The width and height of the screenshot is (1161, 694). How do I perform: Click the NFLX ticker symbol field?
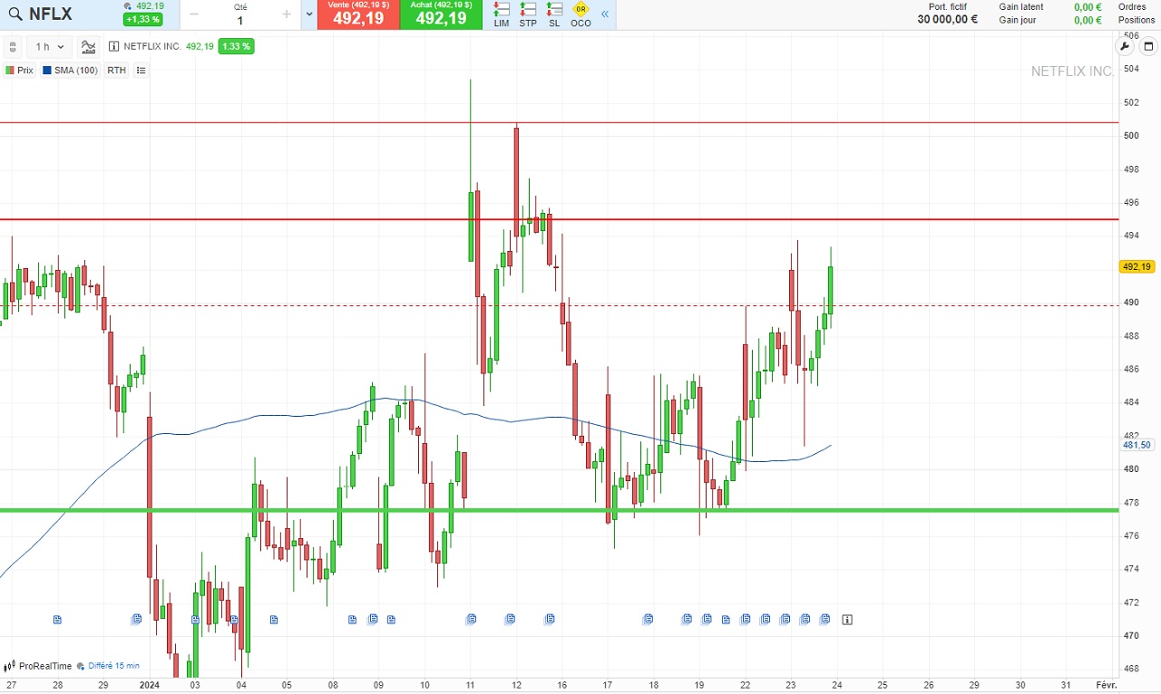51,14
